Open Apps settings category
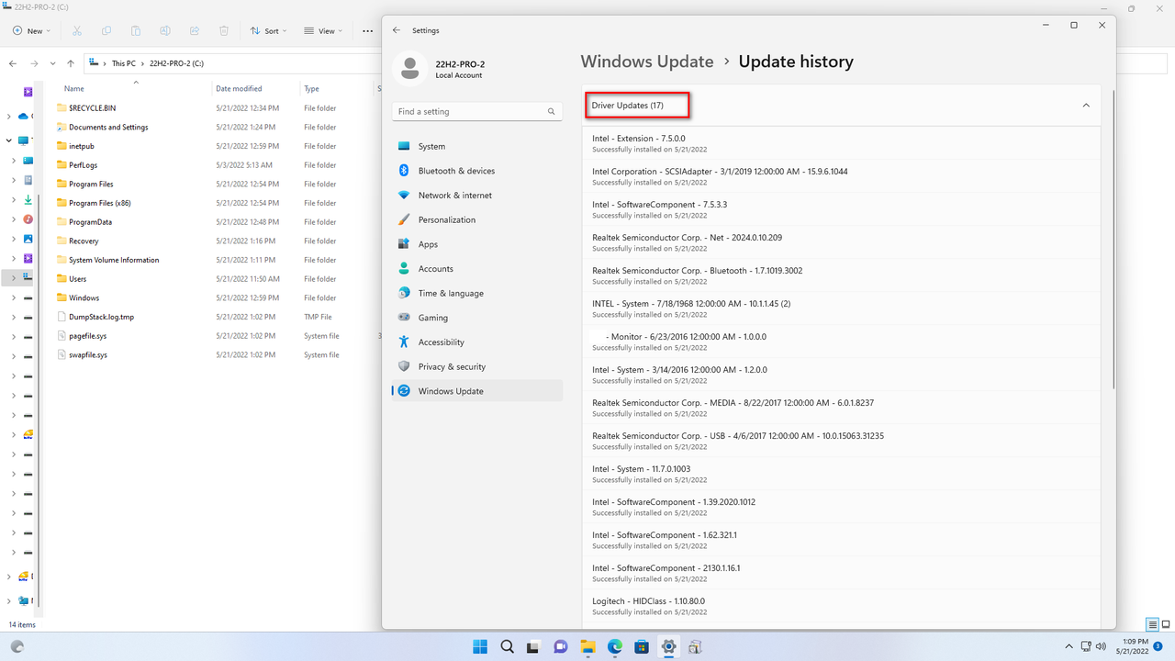Viewport: 1175px width, 661px height. pos(476,244)
